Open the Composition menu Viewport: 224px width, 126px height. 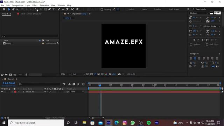17,5
